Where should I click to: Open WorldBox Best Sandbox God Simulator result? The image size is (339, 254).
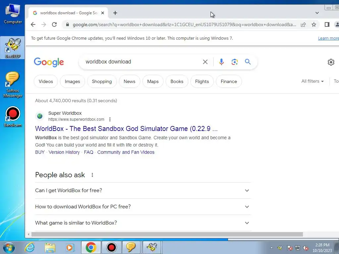coord(126,129)
